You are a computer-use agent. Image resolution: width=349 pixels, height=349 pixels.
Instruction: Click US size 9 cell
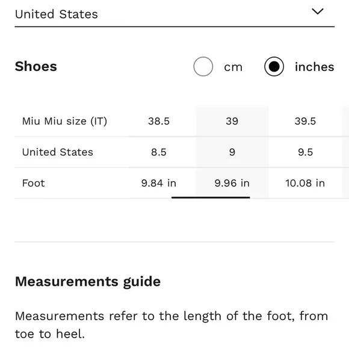click(232, 152)
